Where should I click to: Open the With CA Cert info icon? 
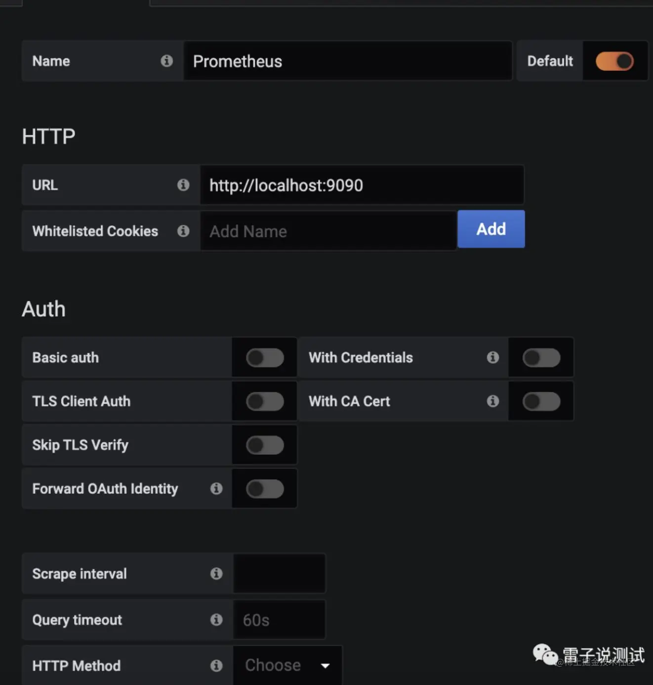click(492, 401)
